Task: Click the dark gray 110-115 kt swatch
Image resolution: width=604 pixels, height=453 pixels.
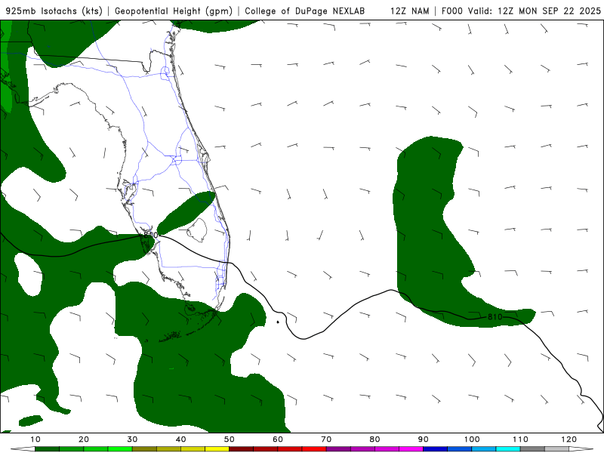Action: click(x=532, y=449)
